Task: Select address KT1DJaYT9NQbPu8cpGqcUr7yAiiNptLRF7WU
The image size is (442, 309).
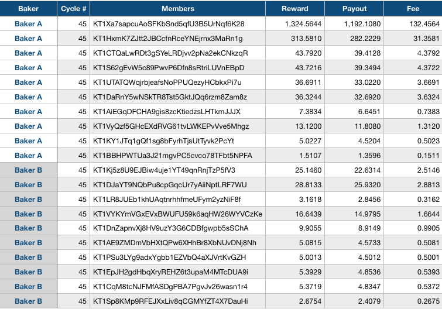Action: 170,185
